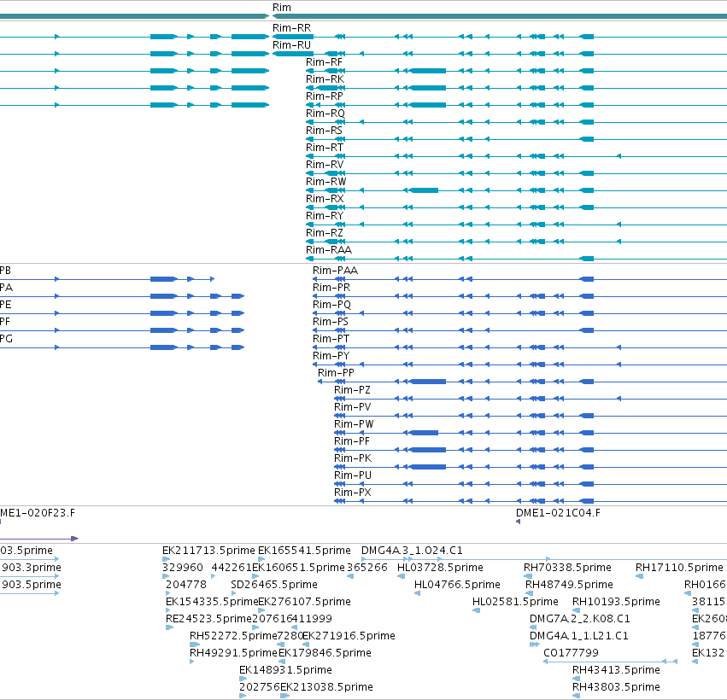Open the RH10193.5prime EST label
Image resolution: width=727 pixels, height=700 pixels.
(x=616, y=602)
